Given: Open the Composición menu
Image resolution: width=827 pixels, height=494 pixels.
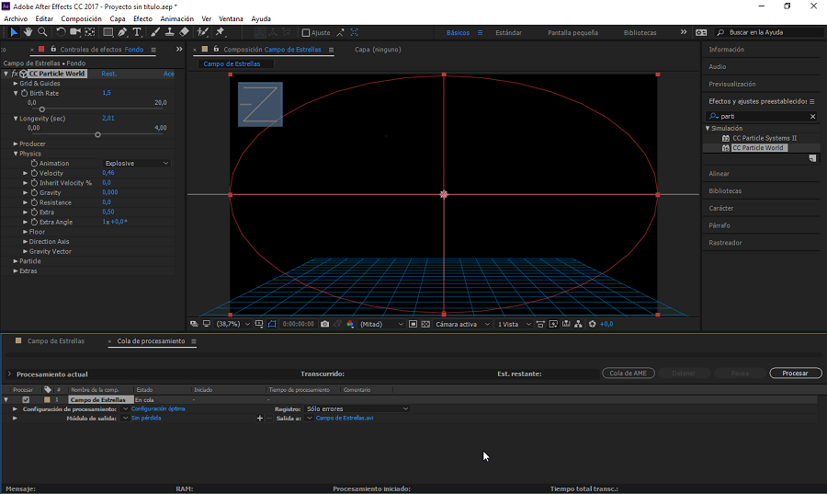Looking at the screenshot, I should [x=81, y=18].
